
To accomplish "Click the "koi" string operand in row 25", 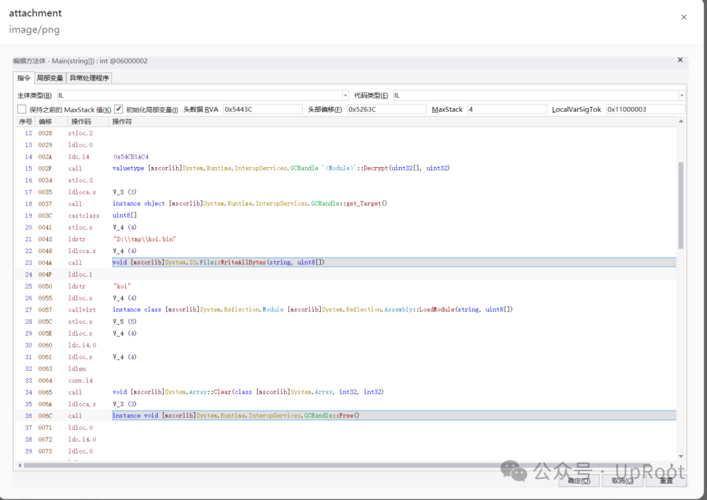I will pyautogui.click(x=122, y=286).
